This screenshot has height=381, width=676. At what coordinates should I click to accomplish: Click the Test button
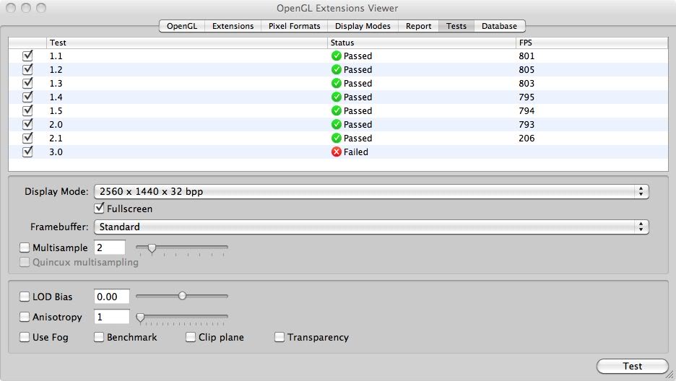click(633, 366)
